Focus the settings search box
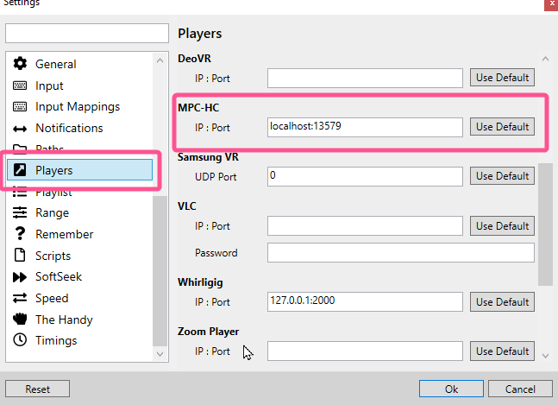Screen dimensions: 558x405 [x=87, y=33]
